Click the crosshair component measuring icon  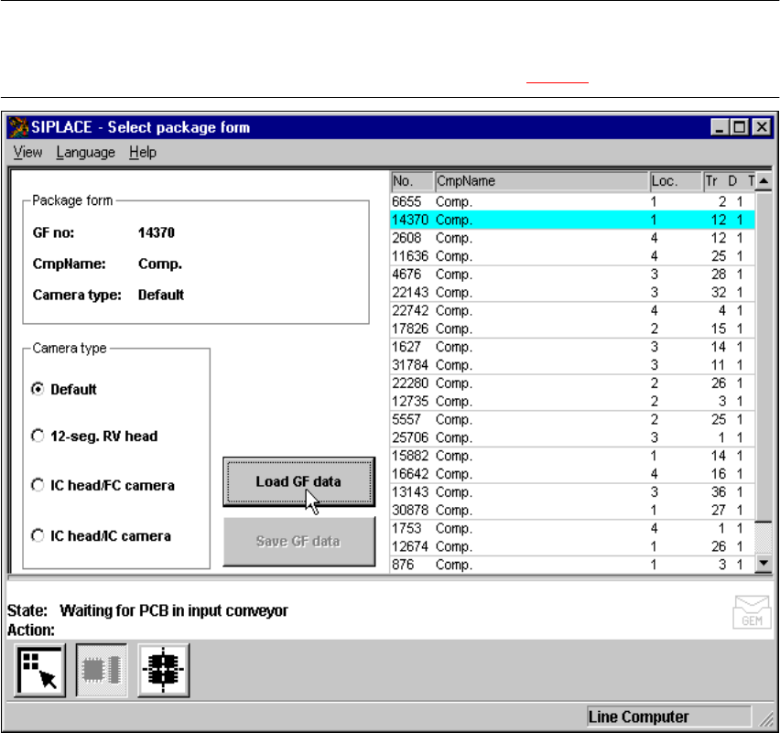point(163,671)
